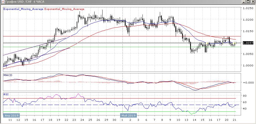Click the 1.0250 price axis label

248,8
